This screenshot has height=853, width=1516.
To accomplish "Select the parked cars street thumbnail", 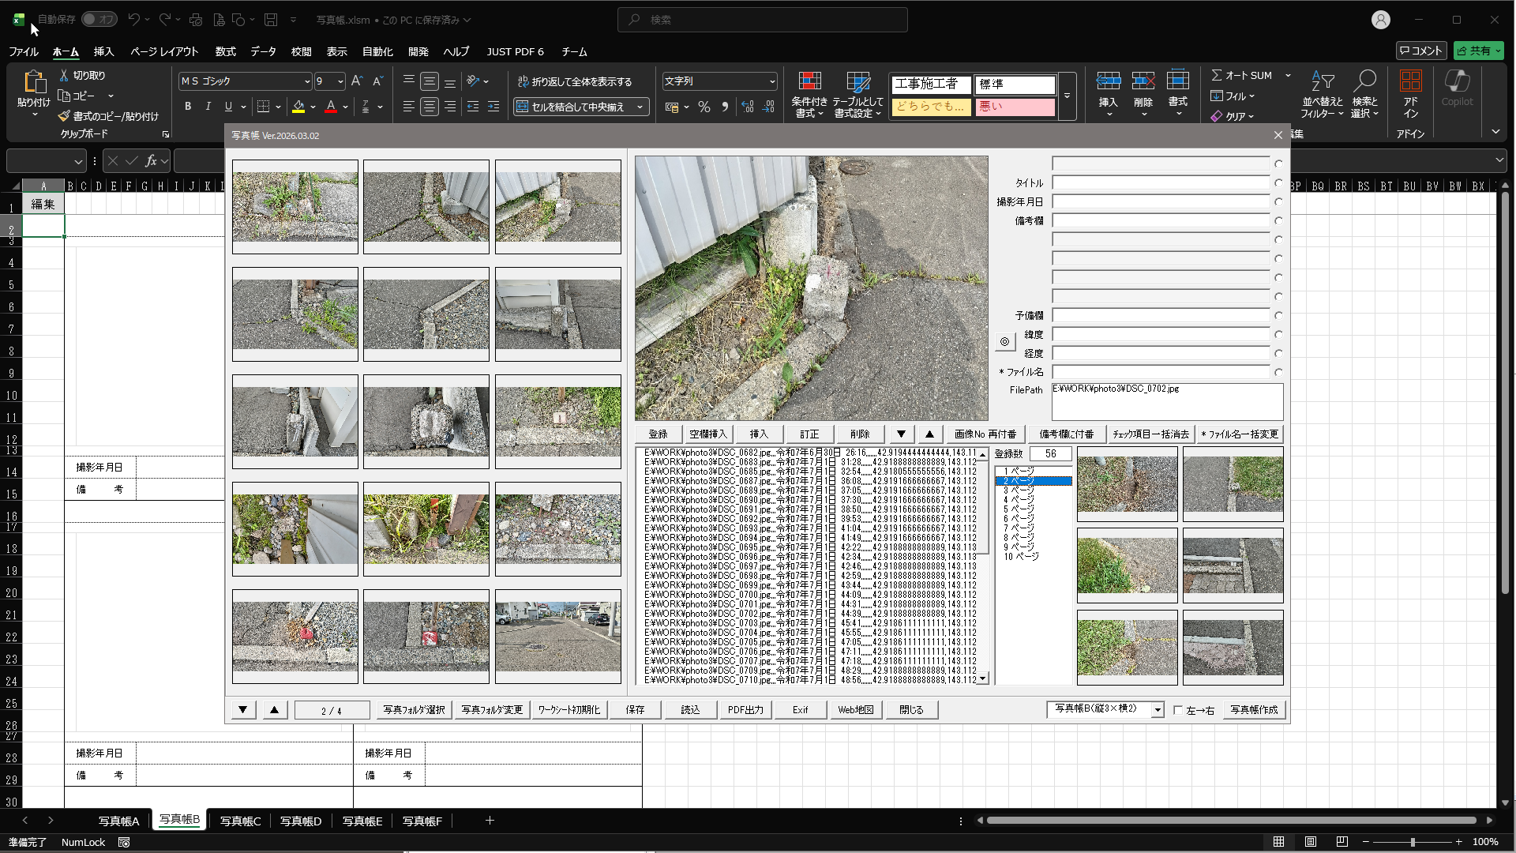I will coord(557,637).
